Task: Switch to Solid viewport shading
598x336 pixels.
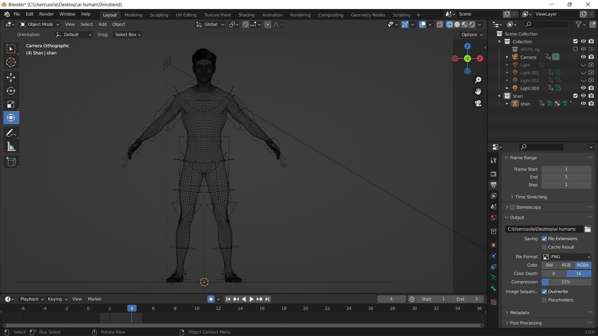Action: (457, 24)
